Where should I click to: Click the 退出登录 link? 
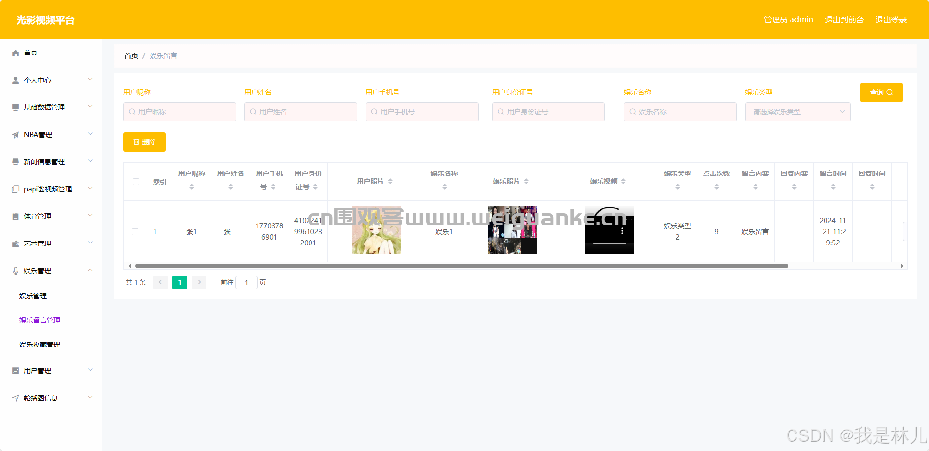pyautogui.click(x=891, y=20)
